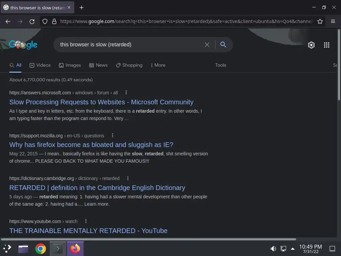Open options for the support.mozilla.org result
341x256 pixels.
pos(113,135)
